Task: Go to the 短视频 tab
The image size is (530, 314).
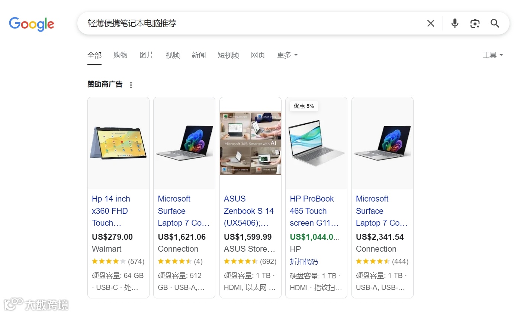Action: [x=228, y=55]
